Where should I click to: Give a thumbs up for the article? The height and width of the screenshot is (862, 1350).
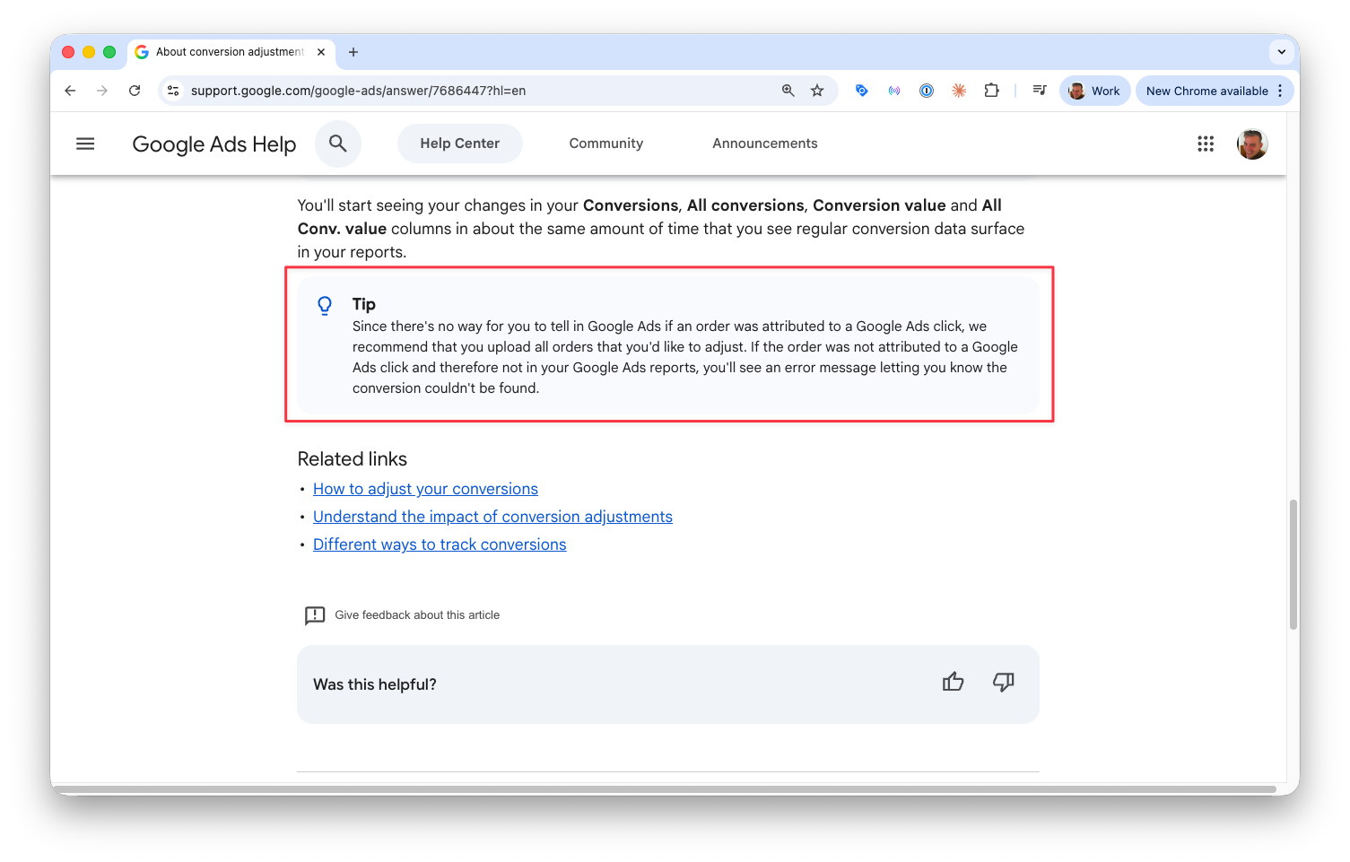(953, 683)
